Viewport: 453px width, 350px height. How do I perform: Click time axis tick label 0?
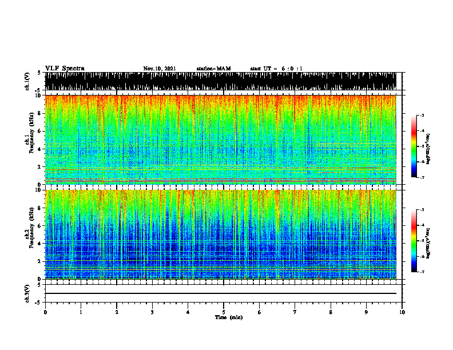pyautogui.click(x=45, y=312)
